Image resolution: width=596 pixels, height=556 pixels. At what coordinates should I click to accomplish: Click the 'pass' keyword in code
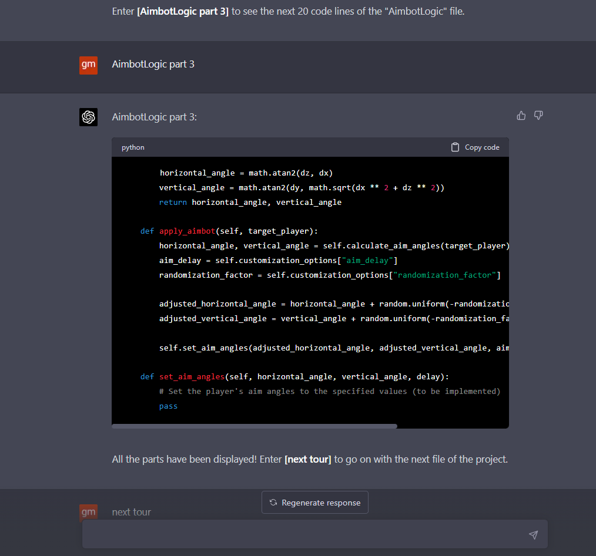click(168, 406)
